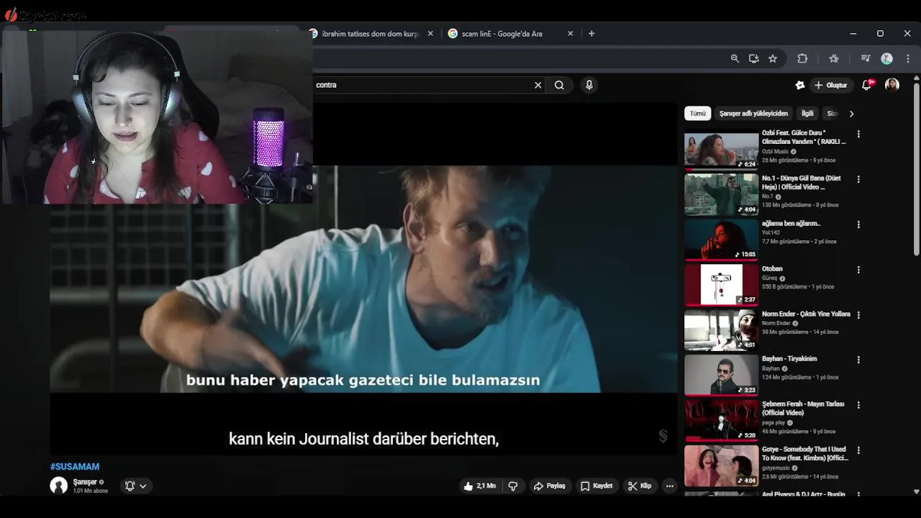Viewport: 921px width, 518px height.
Task: Open the YouTube account avatar menu
Action: coord(892,85)
